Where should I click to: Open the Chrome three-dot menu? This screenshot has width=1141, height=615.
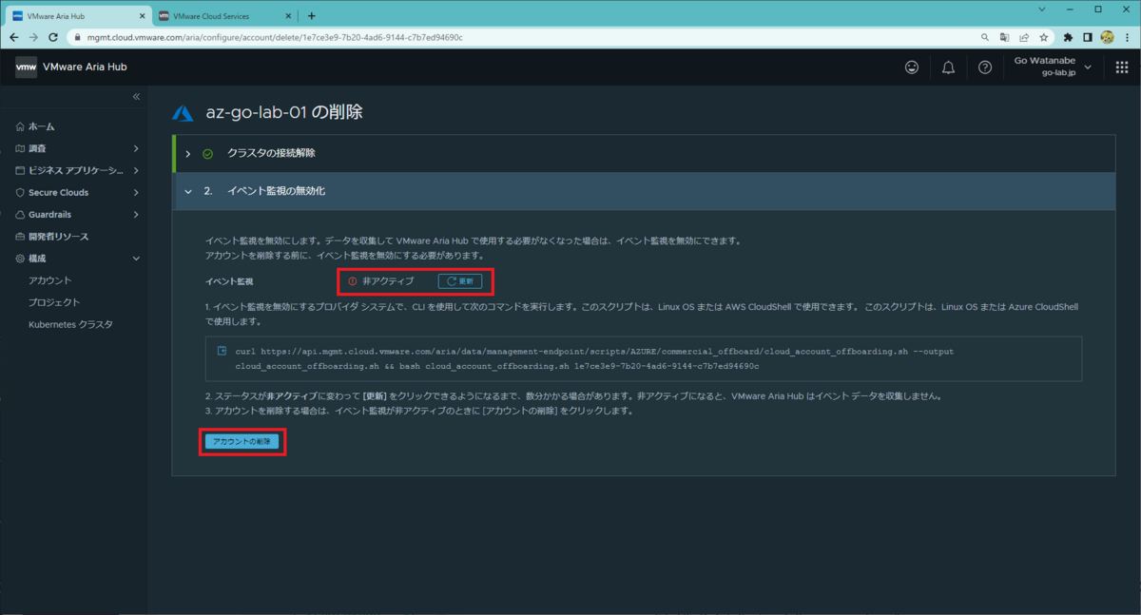[x=1128, y=37]
